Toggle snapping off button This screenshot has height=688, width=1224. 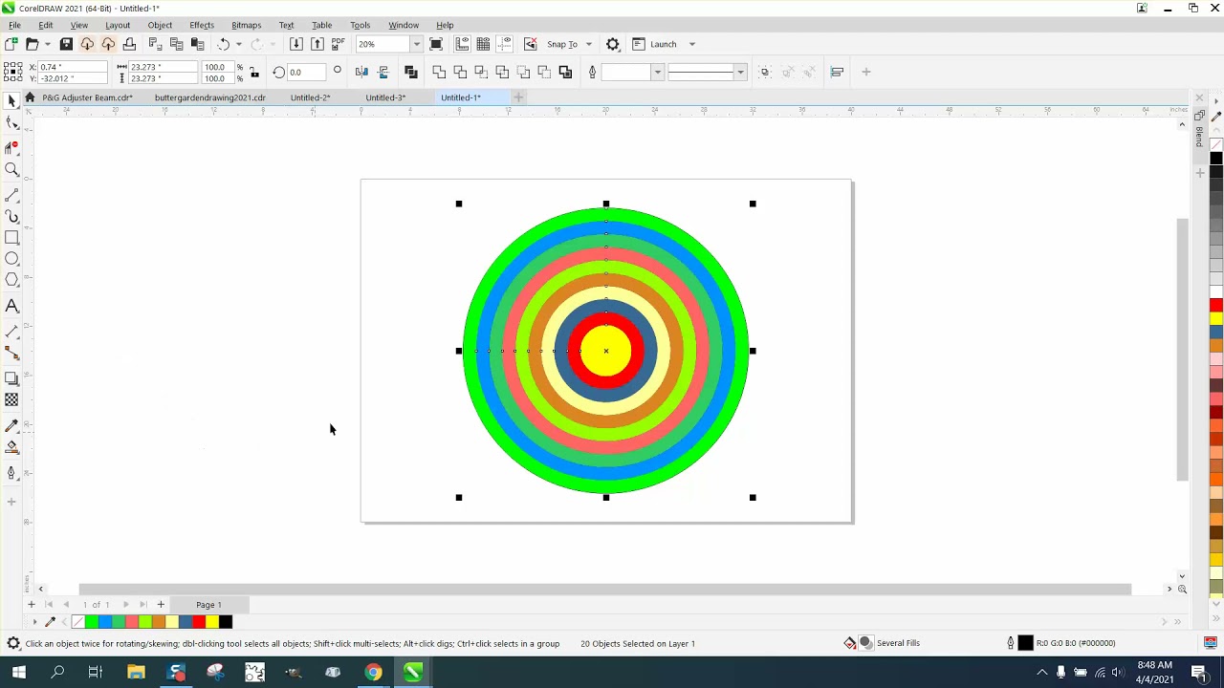coord(530,44)
